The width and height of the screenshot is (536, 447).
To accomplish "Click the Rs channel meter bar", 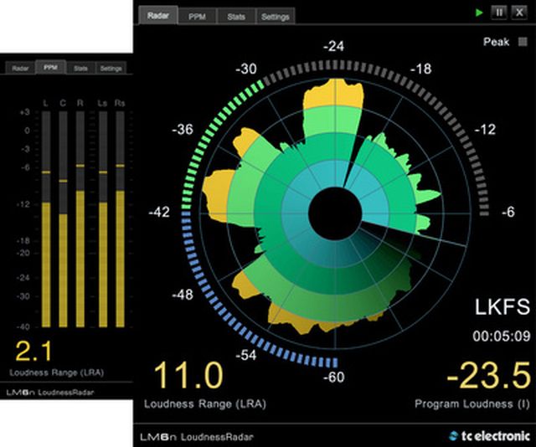I will [120, 219].
